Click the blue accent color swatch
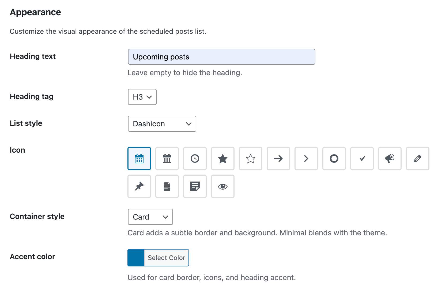This screenshot has width=438, height=294. pos(136,258)
